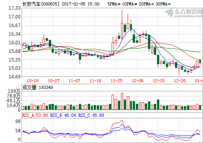Click the tallest red candlestick peaking near 17.33
This screenshot has height=143, width=203.
tap(122, 24)
